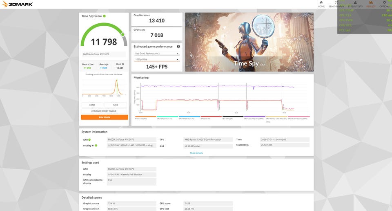Toggle the CPU Temperature legend line
The height and width of the screenshot is (211, 392).
tap(167, 118)
